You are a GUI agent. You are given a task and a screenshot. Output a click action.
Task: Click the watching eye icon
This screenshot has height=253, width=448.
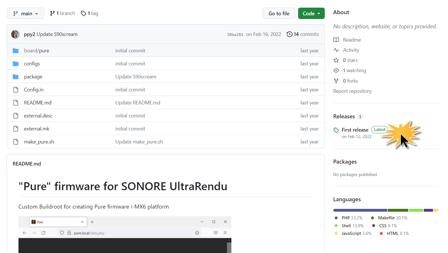coord(336,70)
